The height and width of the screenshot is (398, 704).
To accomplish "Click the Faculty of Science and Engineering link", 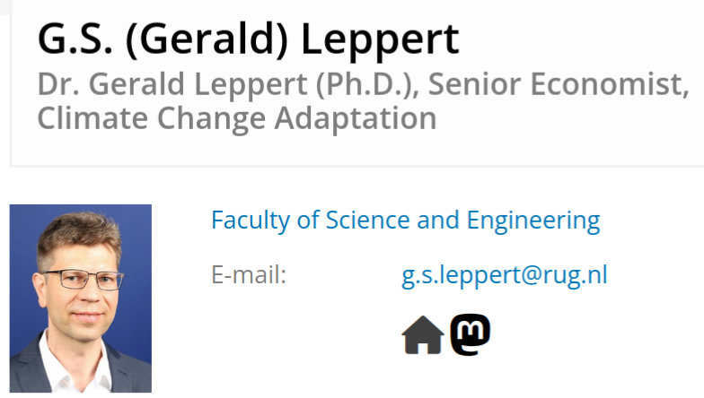I will tap(405, 220).
